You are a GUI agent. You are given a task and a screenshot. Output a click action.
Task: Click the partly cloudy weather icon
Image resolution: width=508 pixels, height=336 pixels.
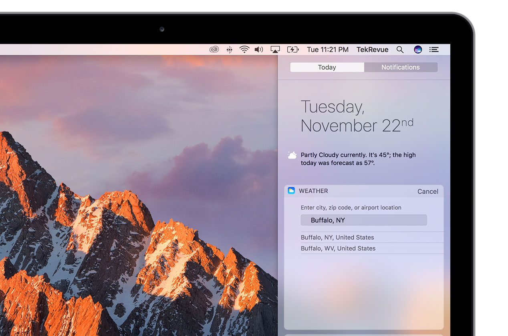coord(292,155)
